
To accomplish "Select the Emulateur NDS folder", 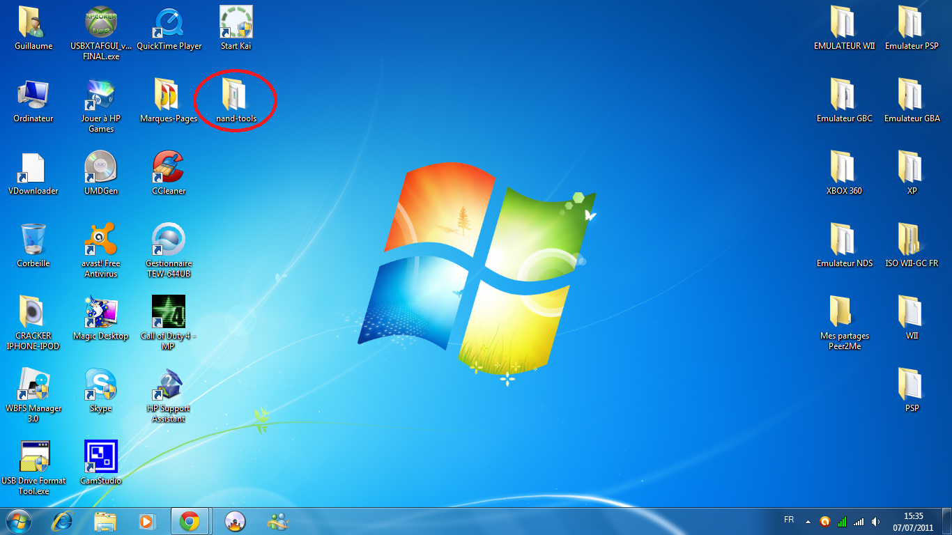I will click(x=845, y=246).
